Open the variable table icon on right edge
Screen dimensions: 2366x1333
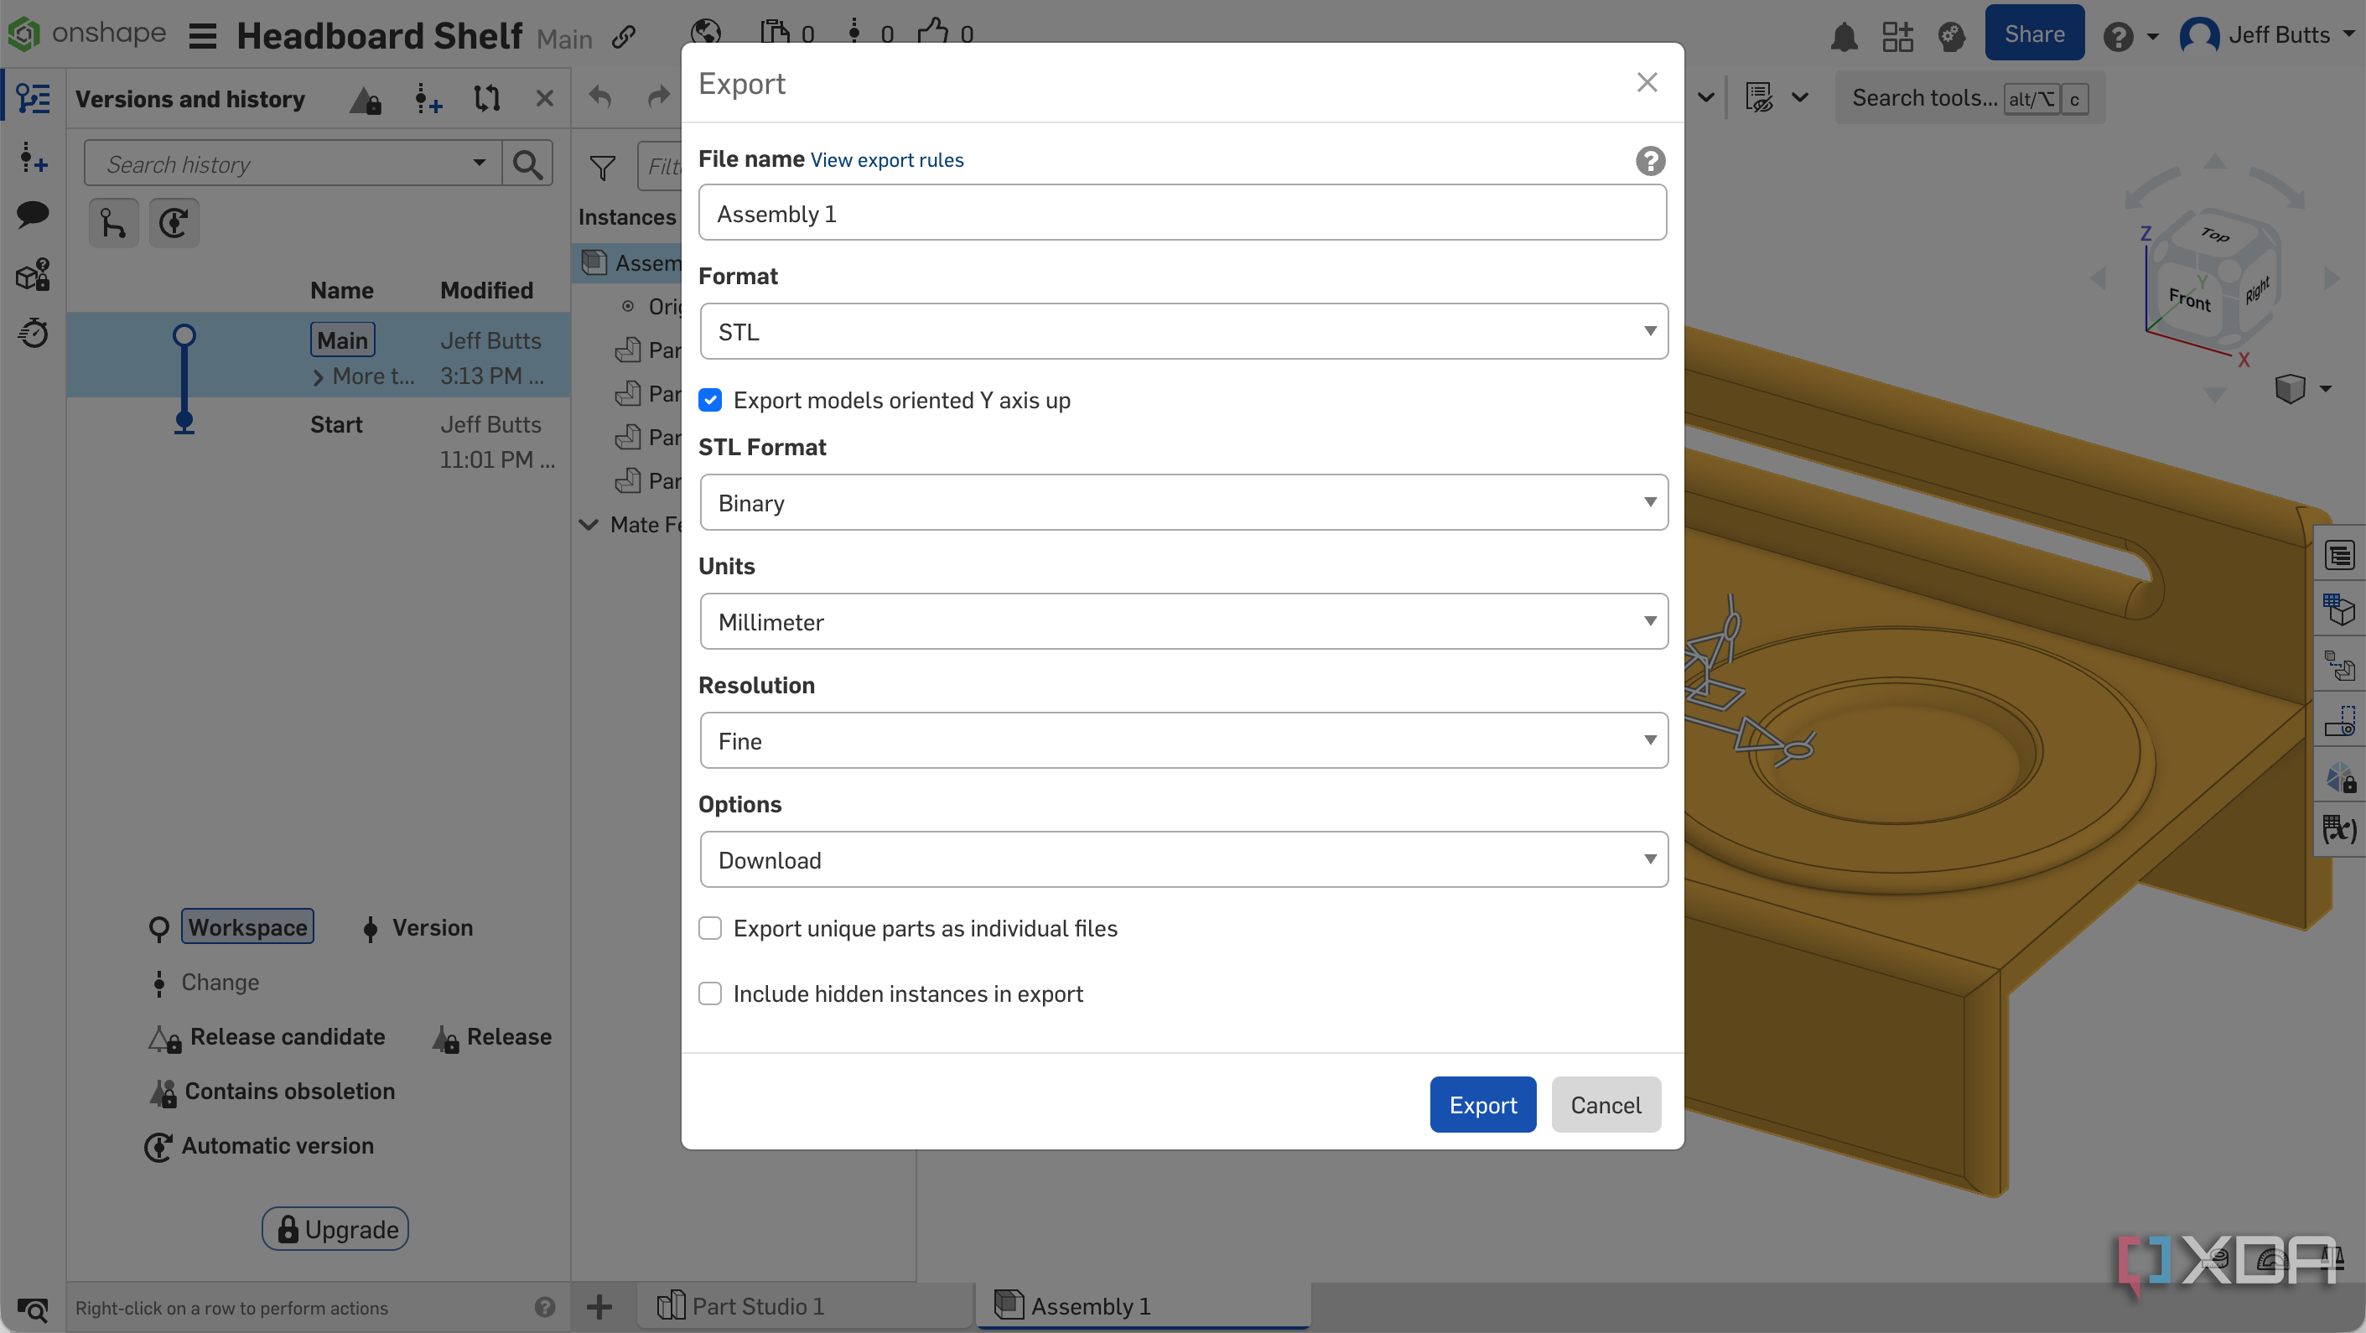click(2338, 831)
